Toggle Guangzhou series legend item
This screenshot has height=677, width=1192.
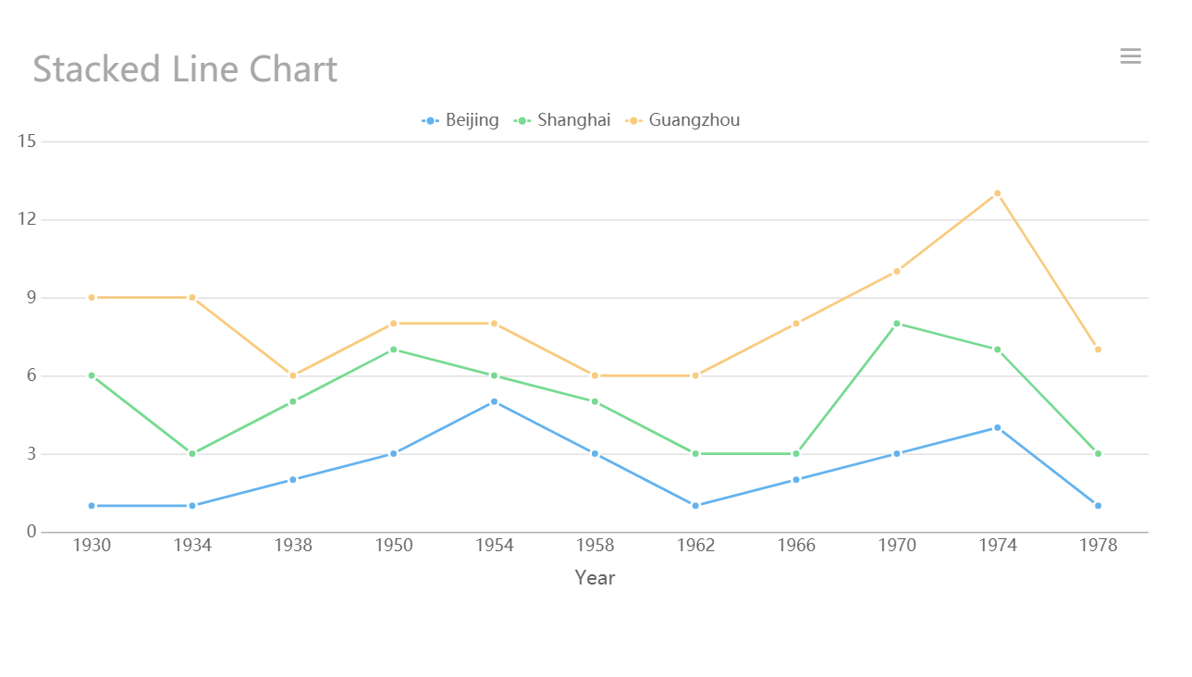tap(682, 120)
